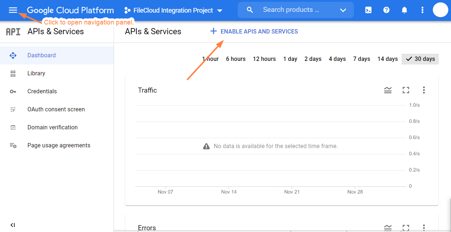451x232 pixels.
Task: Select the 7 days time range
Action: [361, 59]
